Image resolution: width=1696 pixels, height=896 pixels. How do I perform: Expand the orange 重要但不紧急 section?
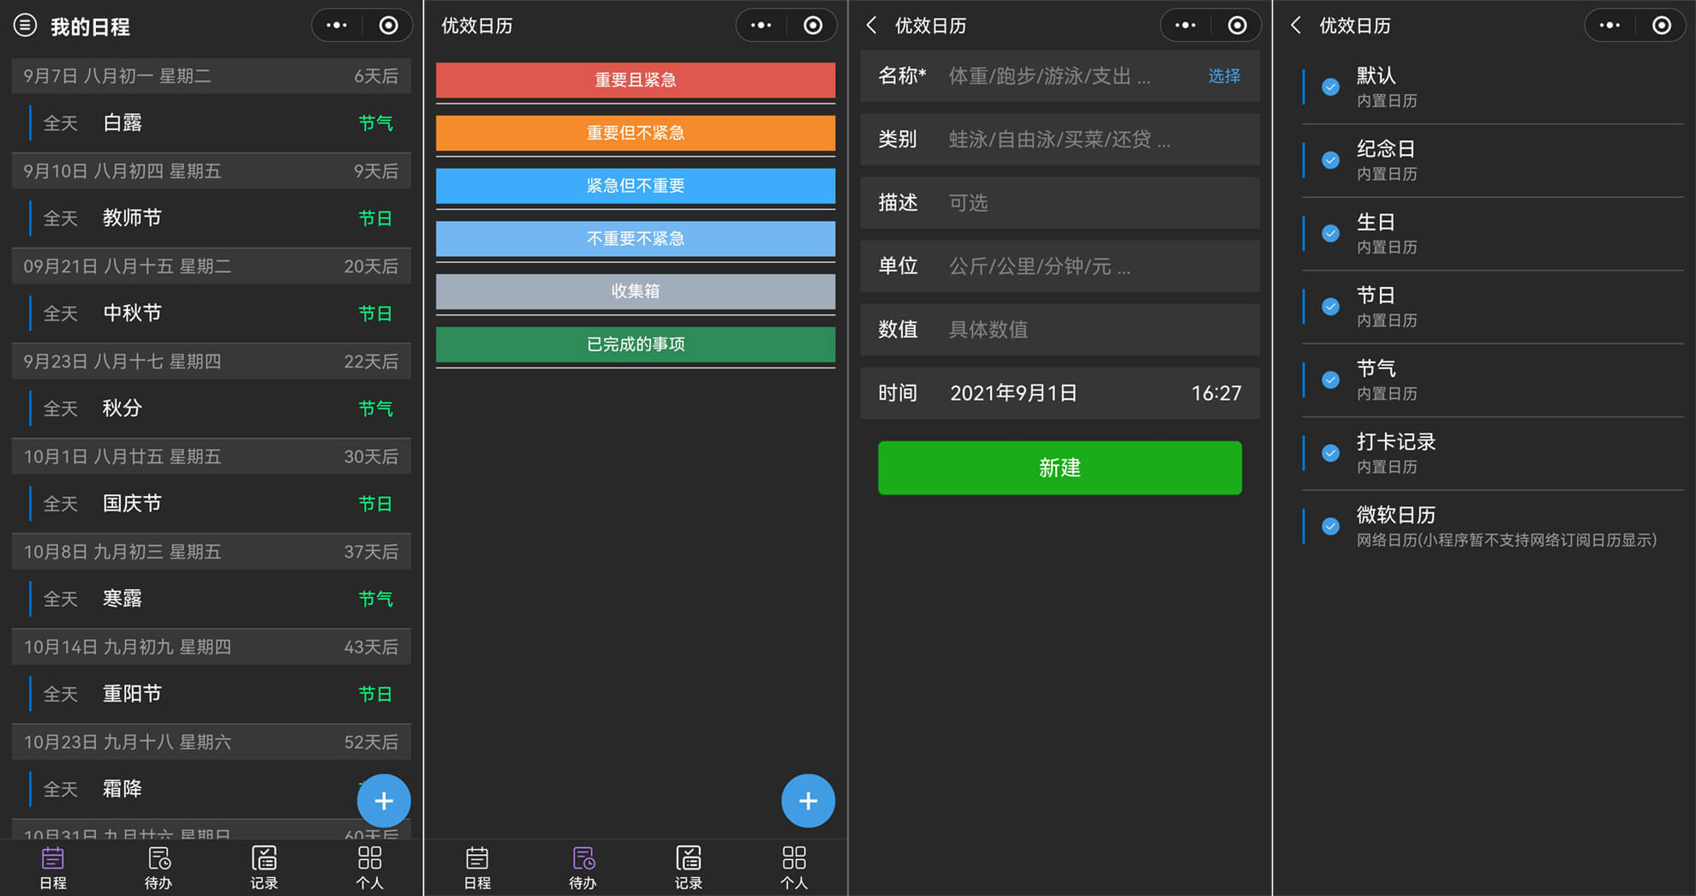click(x=636, y=133)
